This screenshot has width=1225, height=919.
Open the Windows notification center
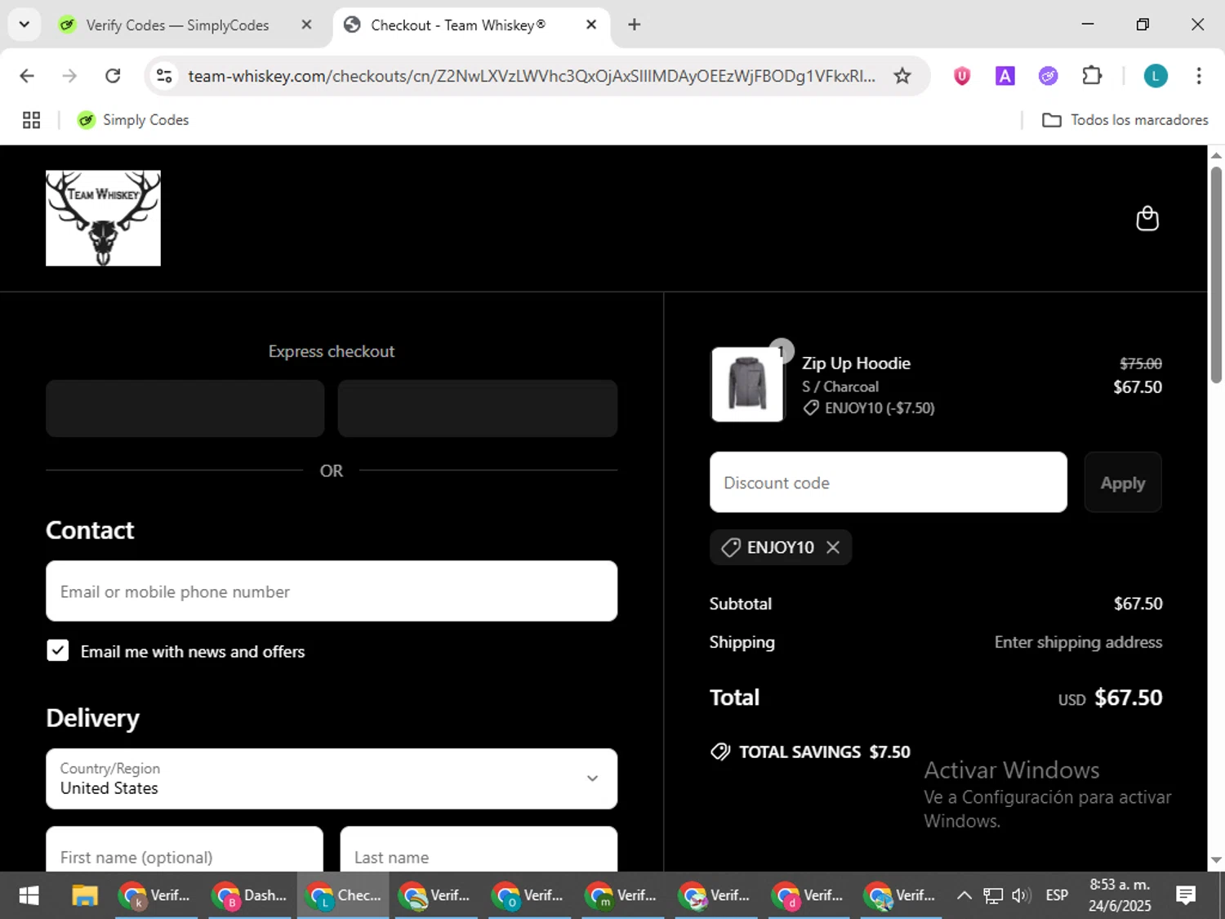pyautogui.click(x=1186, y=896)
